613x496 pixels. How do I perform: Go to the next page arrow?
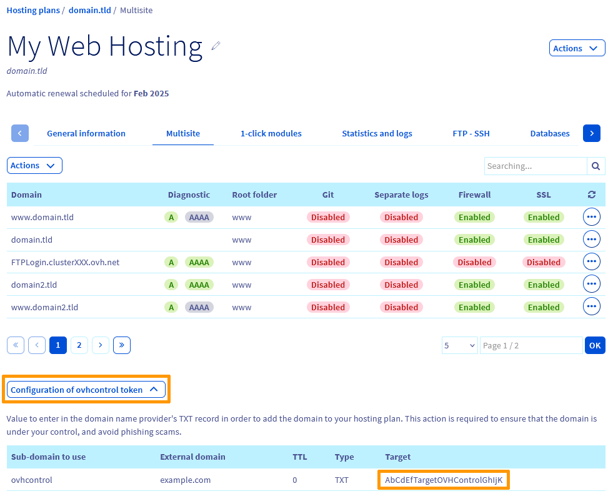click(x=101, y=345)
